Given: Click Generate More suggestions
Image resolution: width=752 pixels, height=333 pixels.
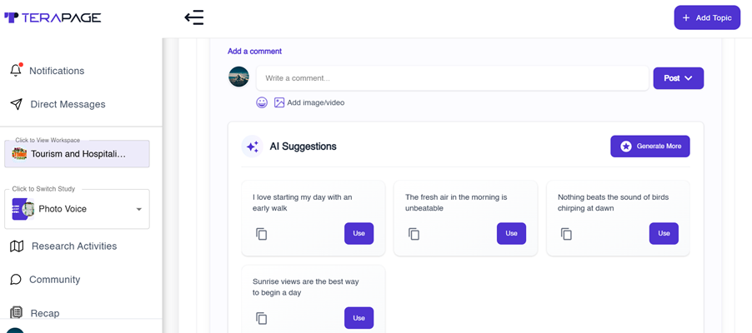Looking at the screenshot, I should pyautogui.click(x=650, y=146).
